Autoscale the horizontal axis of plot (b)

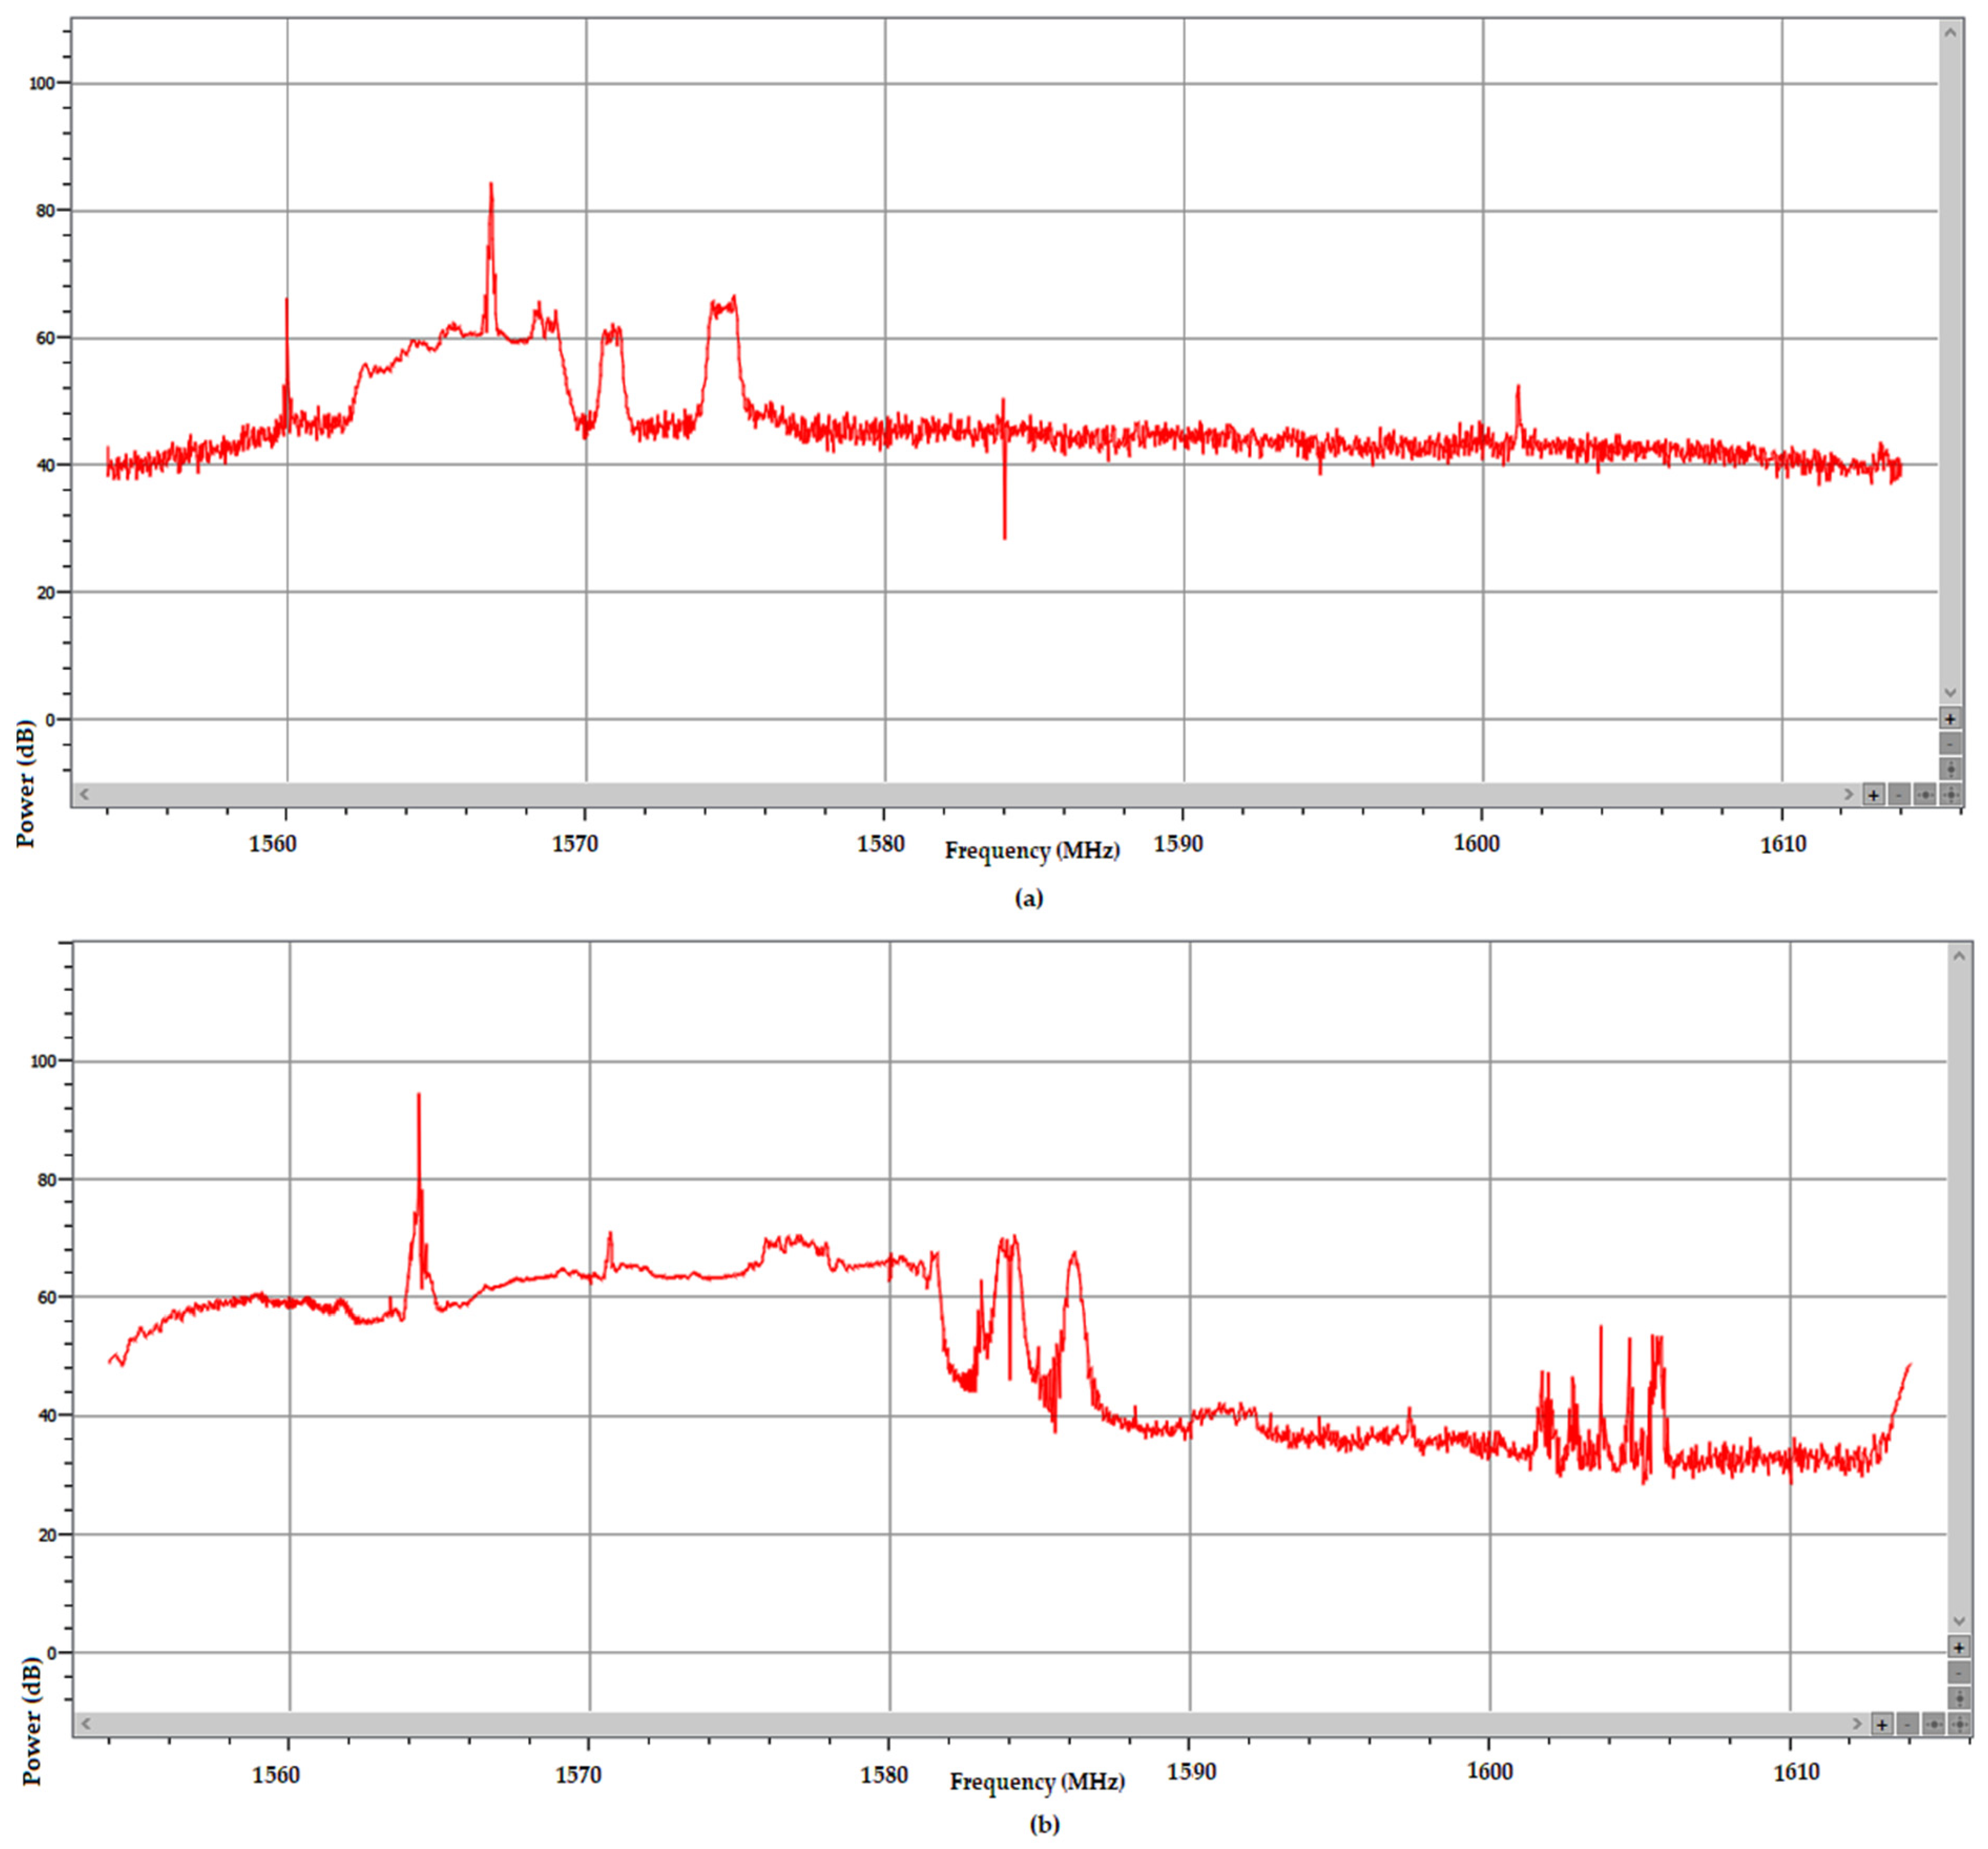(1933, 1724)
